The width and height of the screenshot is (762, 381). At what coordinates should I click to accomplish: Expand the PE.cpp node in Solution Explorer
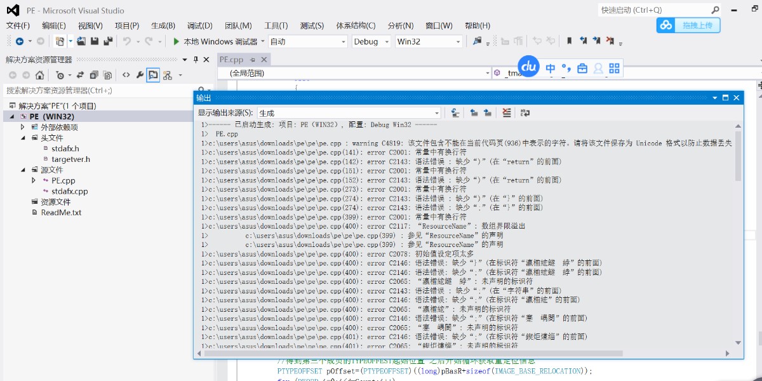[34, 180]
